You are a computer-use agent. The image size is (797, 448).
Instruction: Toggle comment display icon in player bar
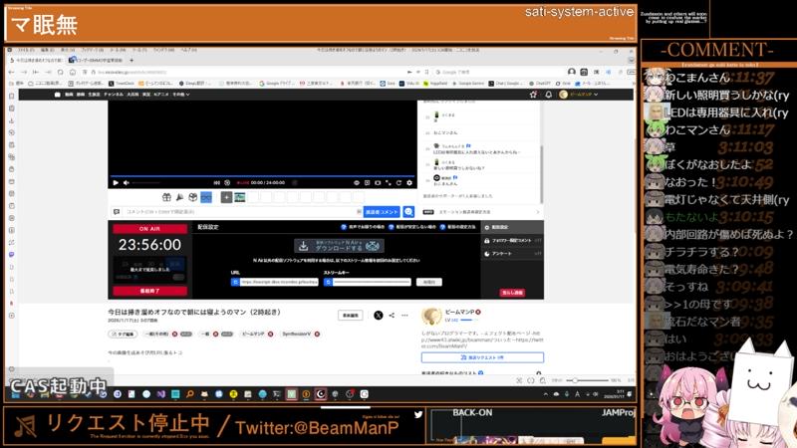pyautogui.click(x=367, y=183)
